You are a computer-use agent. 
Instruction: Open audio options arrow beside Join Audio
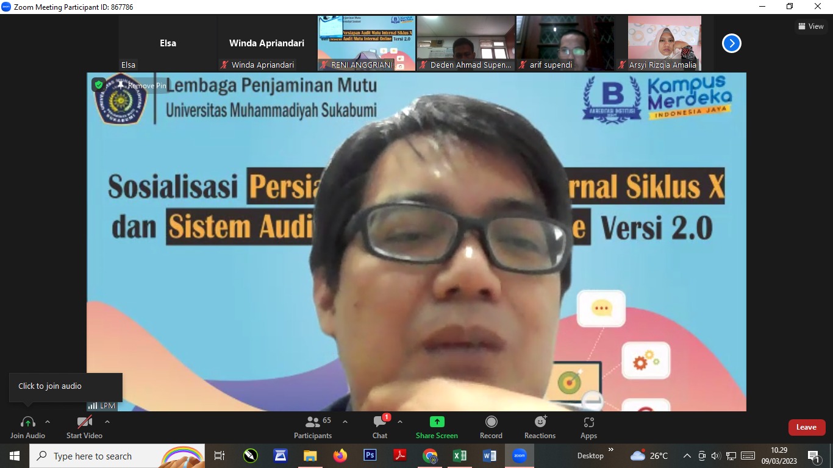(48, 422)
